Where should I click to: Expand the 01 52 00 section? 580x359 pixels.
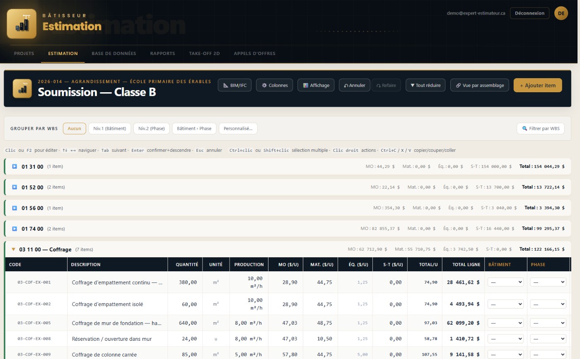pyautogui.click(x=15, y=187)
